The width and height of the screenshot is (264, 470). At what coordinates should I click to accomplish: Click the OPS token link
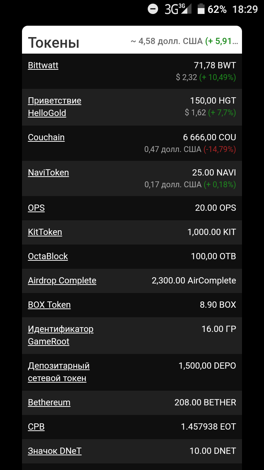coord(36,208)
